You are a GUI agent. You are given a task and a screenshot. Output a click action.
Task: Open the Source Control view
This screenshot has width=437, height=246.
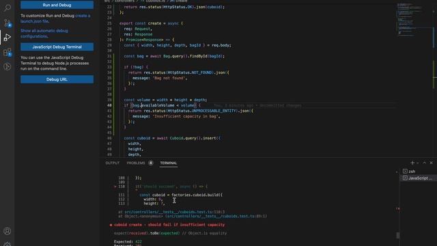(x=8, y=23)
